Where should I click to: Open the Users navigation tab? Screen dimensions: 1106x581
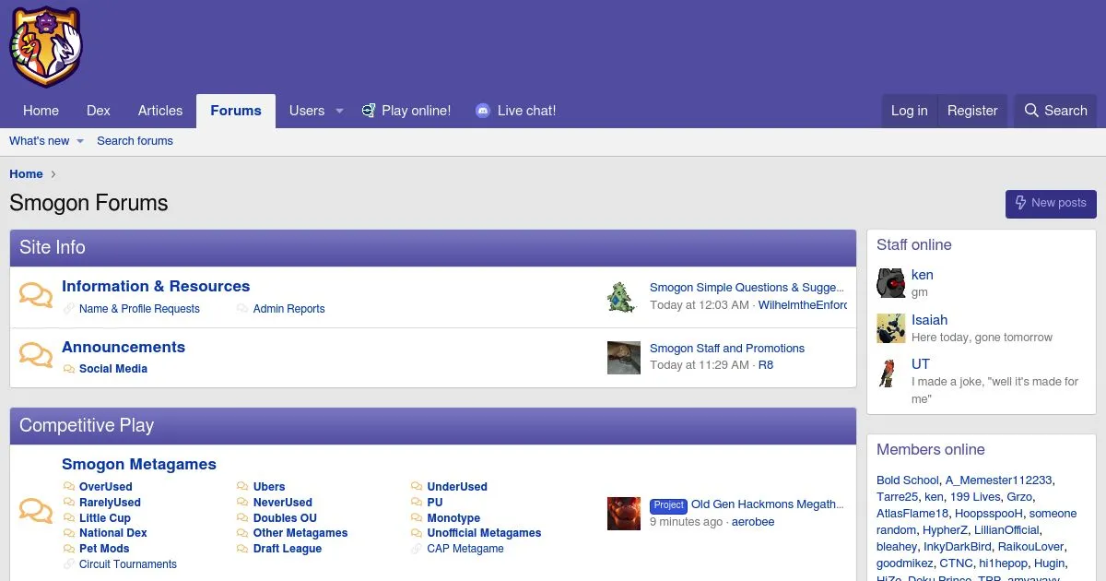[x=307, y=111]
